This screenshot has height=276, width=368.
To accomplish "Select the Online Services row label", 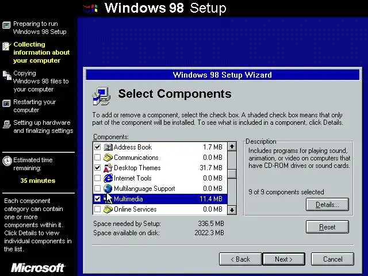I will click(x=135, y=209).
